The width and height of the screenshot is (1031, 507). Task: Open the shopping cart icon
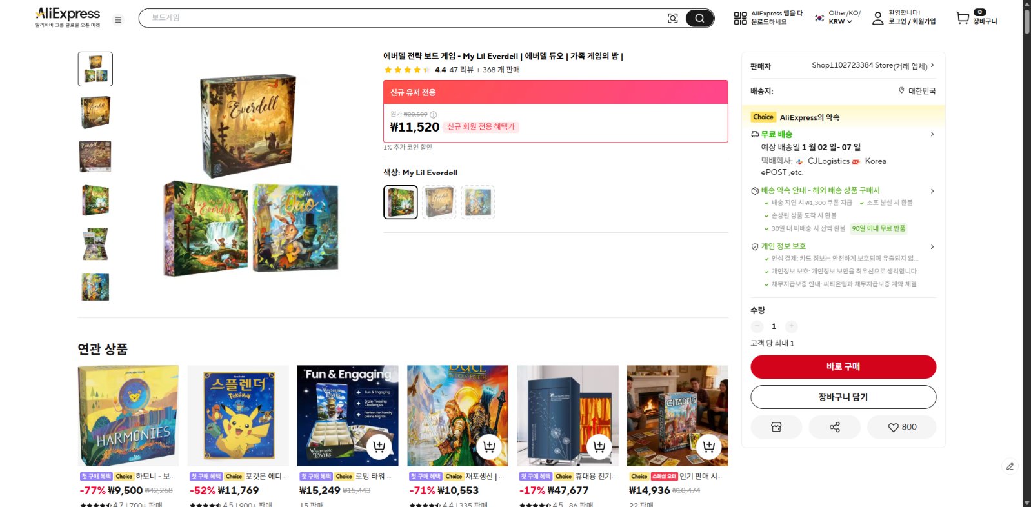963,18
